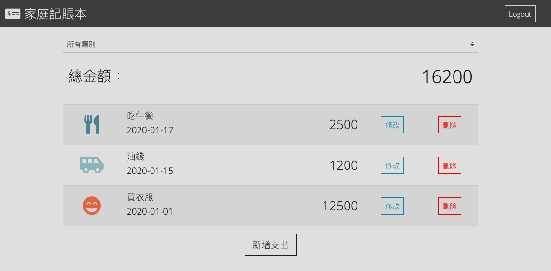This screenshot has width=551, height=271.
Task: Click the smiley face entertainment icon
Action: (92, 206)
